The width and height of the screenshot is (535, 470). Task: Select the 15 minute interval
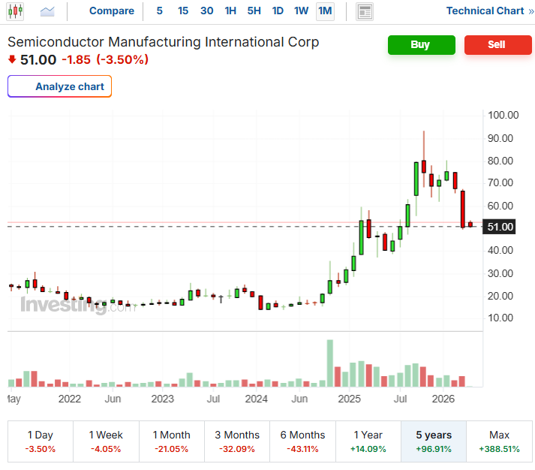(x=183, y=11)
